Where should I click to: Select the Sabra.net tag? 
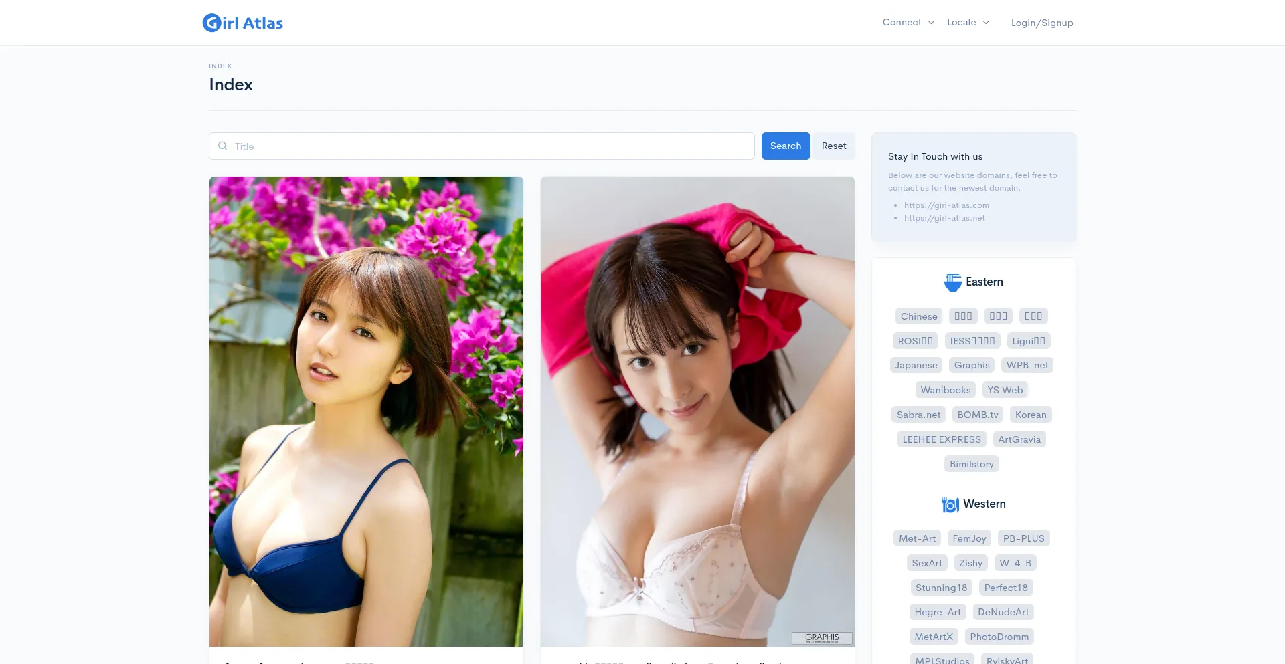coord(918,415)
